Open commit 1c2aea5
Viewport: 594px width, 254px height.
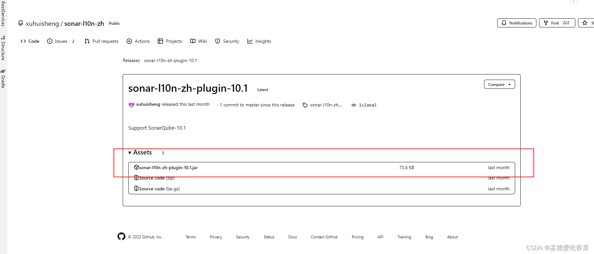click(368, 105)
